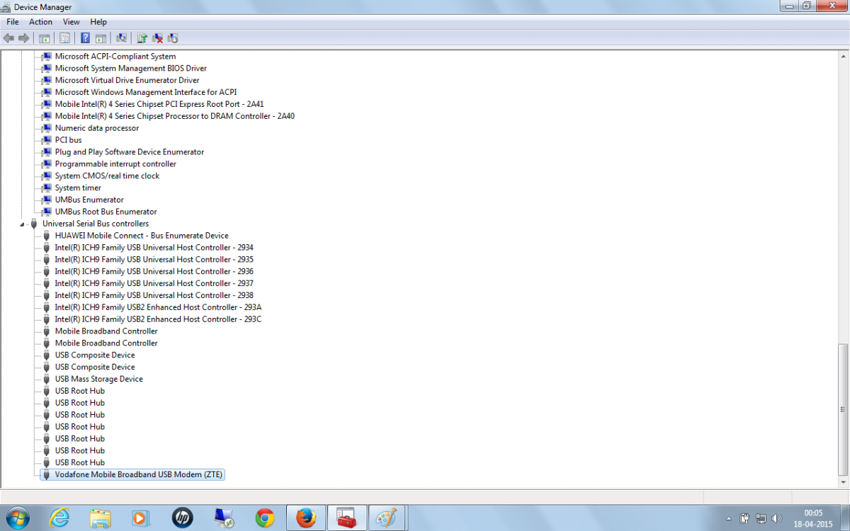Image resolution: width=850 pixels, height=531 pixels.
Task: Select the System timer entry
Action: [x=78, y=188]
